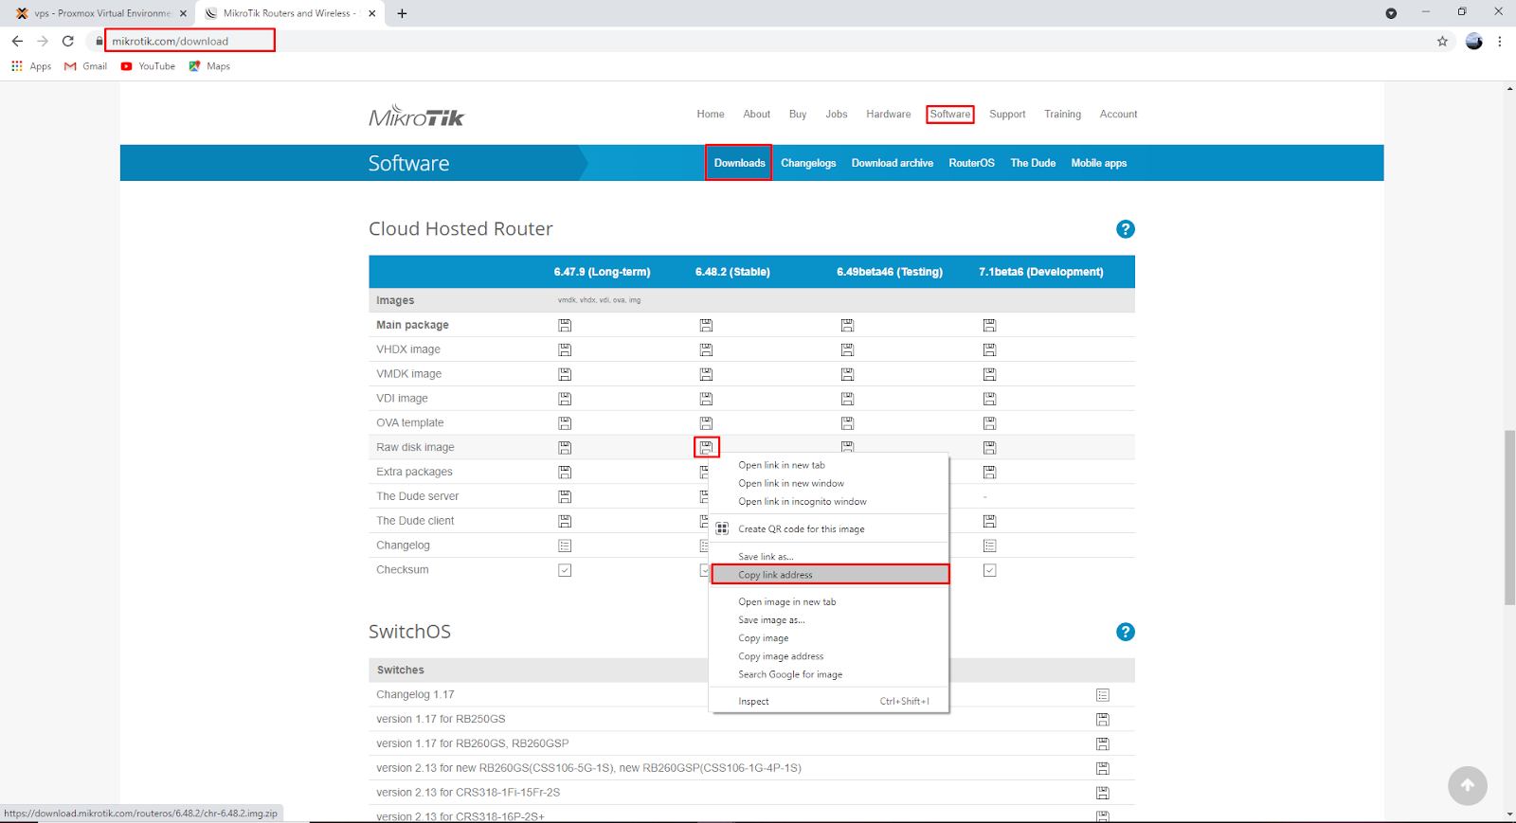Download Extra packages for 6.47.9 Long-term

pyautogui.click(x=565, y=472)
